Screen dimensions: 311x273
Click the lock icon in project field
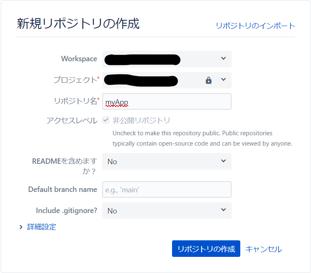208,80
